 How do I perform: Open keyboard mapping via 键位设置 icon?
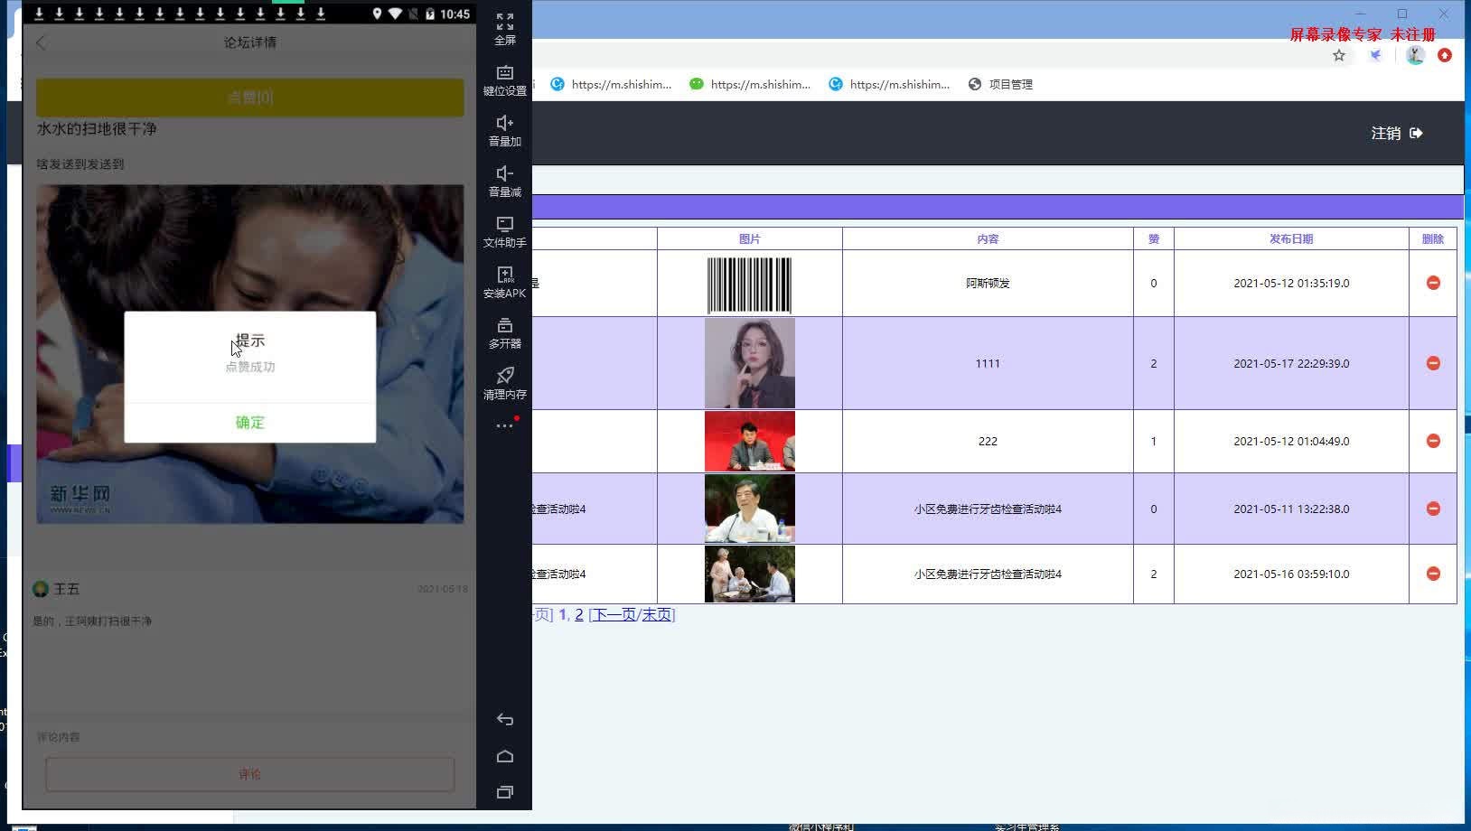[x=504, y=78]
